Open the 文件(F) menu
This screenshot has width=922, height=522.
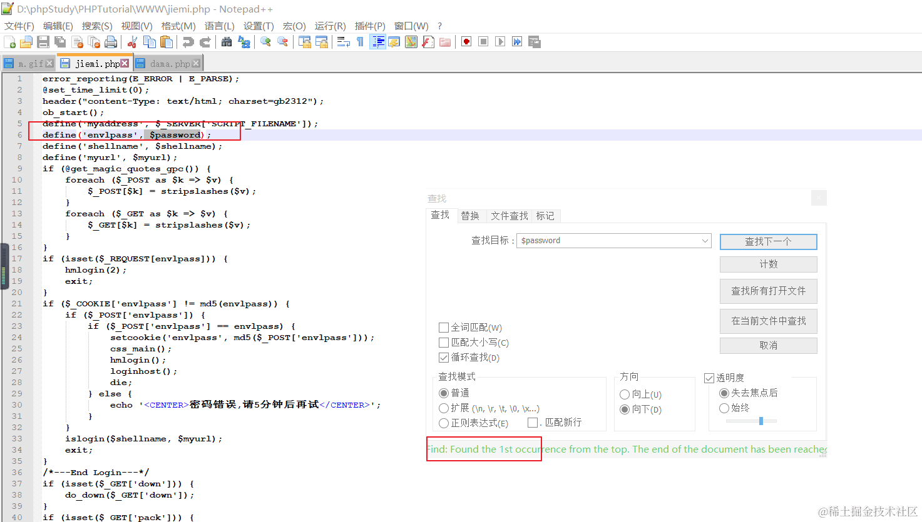coord(19,26)
